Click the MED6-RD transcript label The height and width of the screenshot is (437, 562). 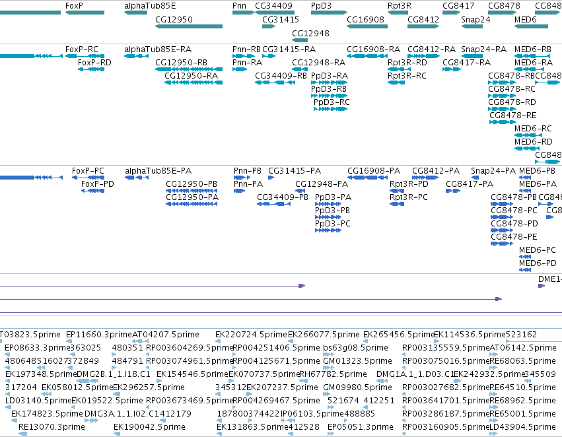tap(533, 142)
